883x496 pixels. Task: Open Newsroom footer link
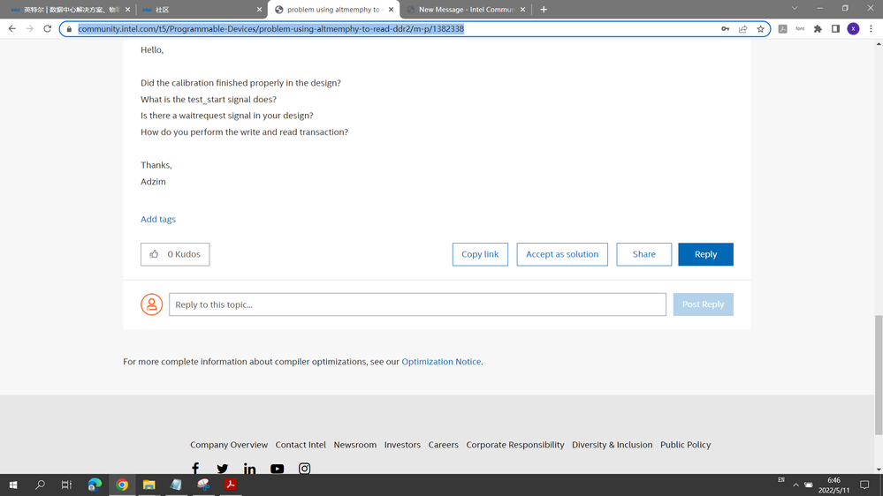tap(354, 445)
